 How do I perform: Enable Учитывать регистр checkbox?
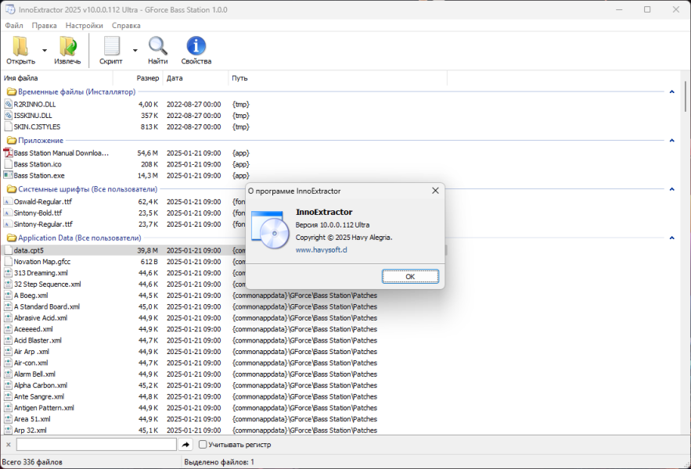[203, 445]
